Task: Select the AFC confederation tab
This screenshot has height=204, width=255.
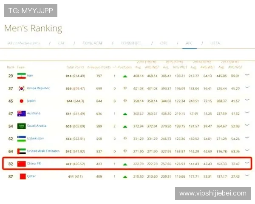Action: click(x=189, y=43)
